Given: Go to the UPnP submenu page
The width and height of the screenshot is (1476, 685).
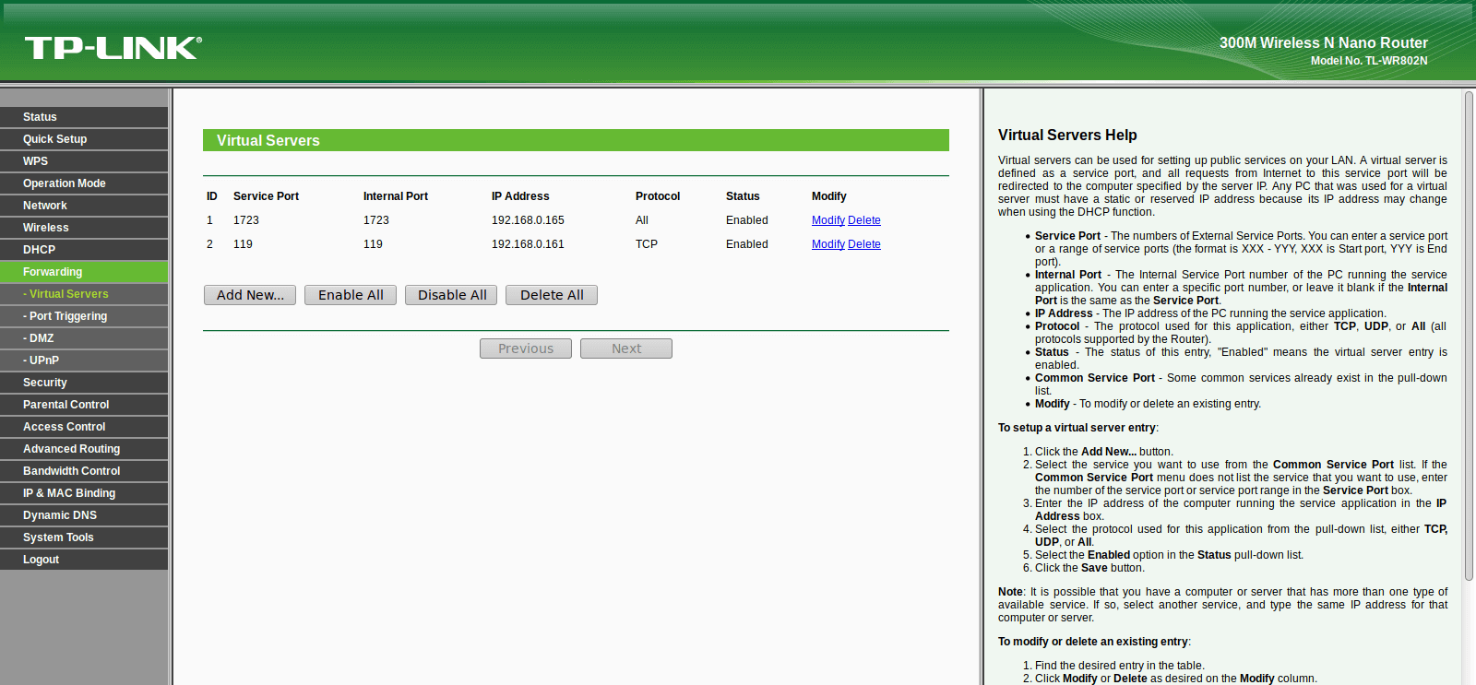Looking at the screenshot, I should [84, 360].
